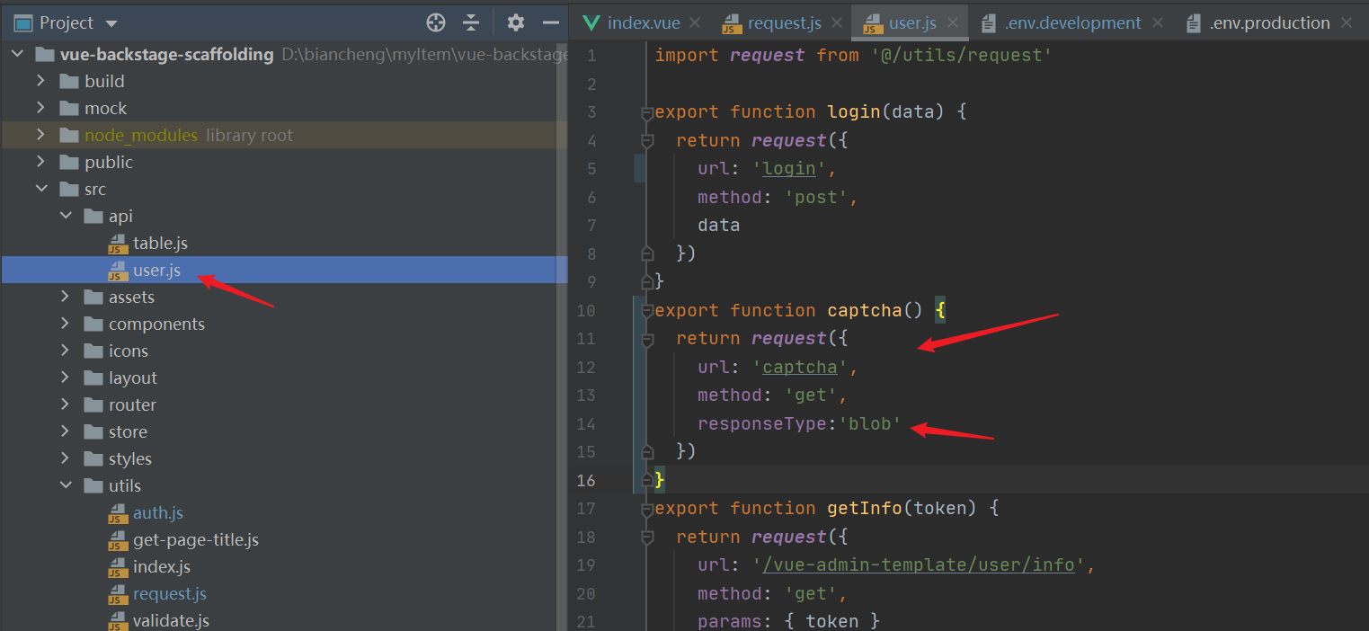Fold the getInfo function at line 17
The height and width of the screenshot is (631, 1369).
click(646, 510)
